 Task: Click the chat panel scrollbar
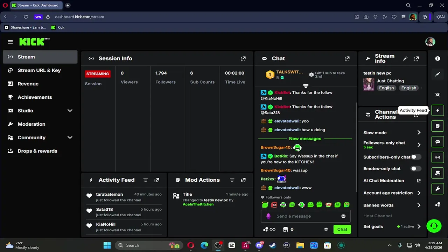(356, 147)
